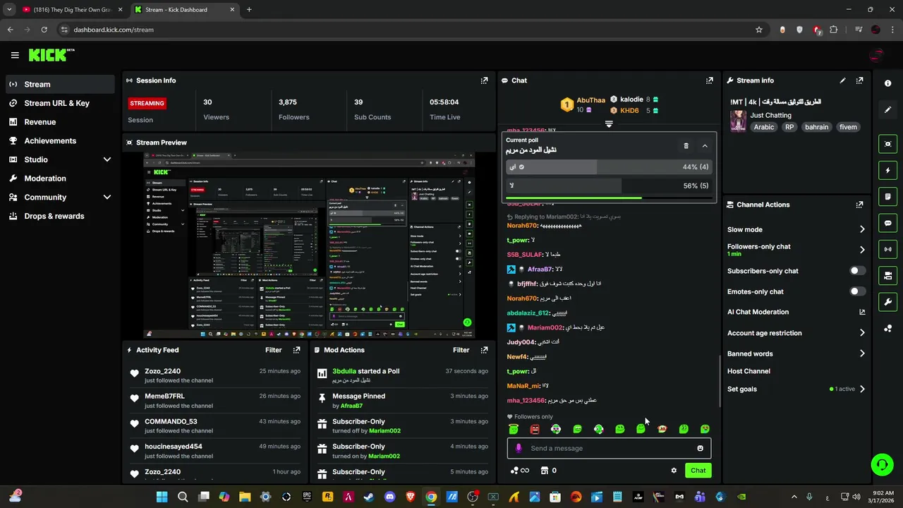903x508 pixels.
Task: Click the green Chat send button
Action: point(698,471)
